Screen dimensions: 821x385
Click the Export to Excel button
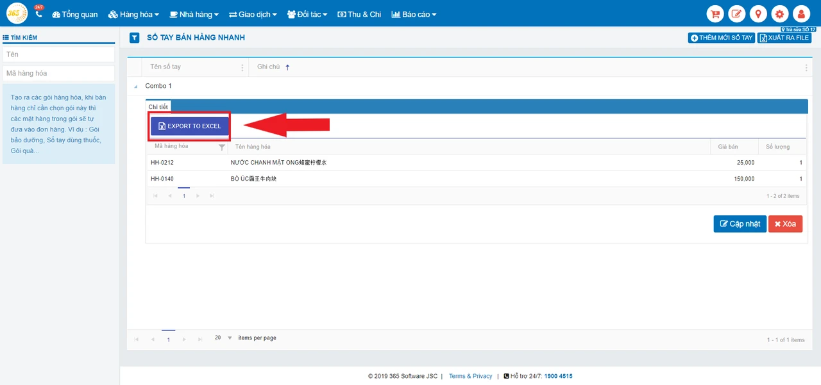[190, 126]
